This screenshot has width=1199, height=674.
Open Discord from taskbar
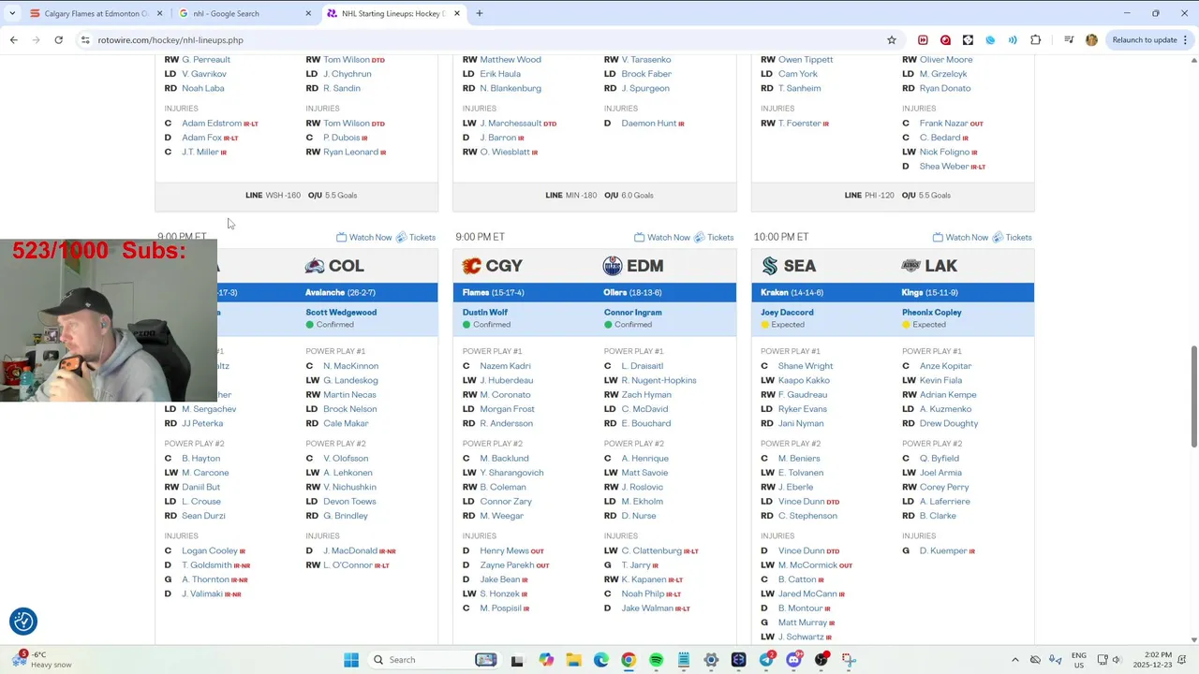(x=794, y=660)
